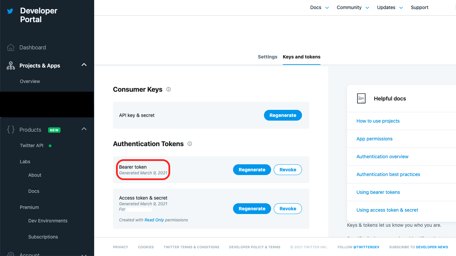The width and height of the screenshot is (456, 256).
Task: Revoke the Bearer token
Action: [288, 170]
